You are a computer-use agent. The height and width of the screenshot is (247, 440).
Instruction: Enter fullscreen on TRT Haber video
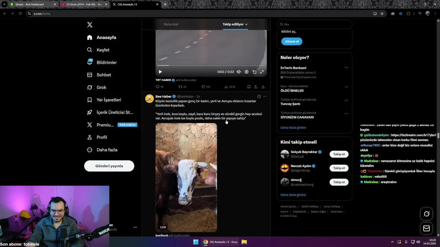pos(262,72)
